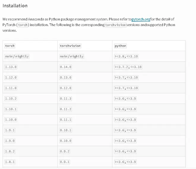Click torchvision version 0.11.3 cell
The image size is (196, 169).
(x=66, y=99)
